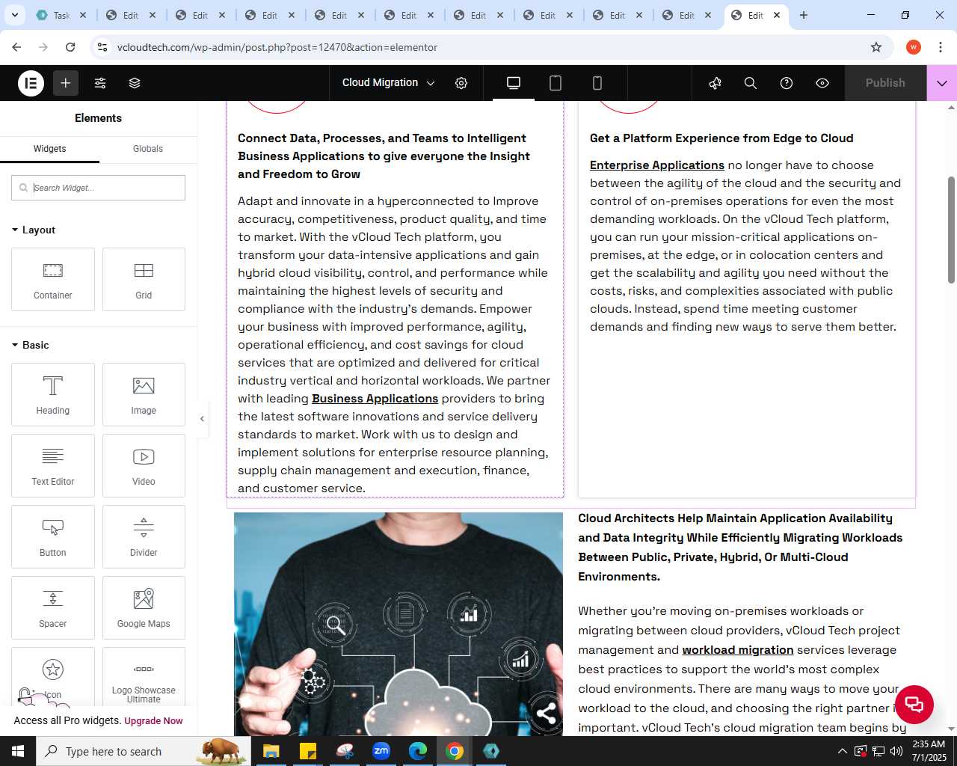This screenshot has height=766, width=957.
Task: Click the page vertical scrollbar thumb
Action: pyautogui.click(x=951, y=230)
